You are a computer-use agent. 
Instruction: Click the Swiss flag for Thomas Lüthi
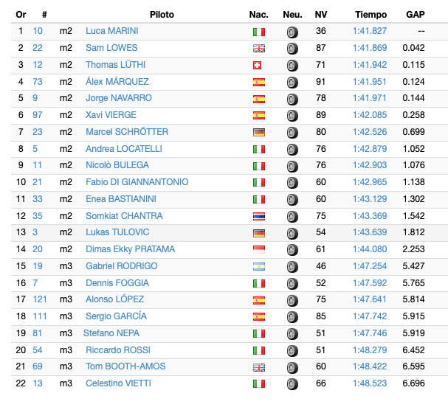pyautogui.click(x=257, y=66)
